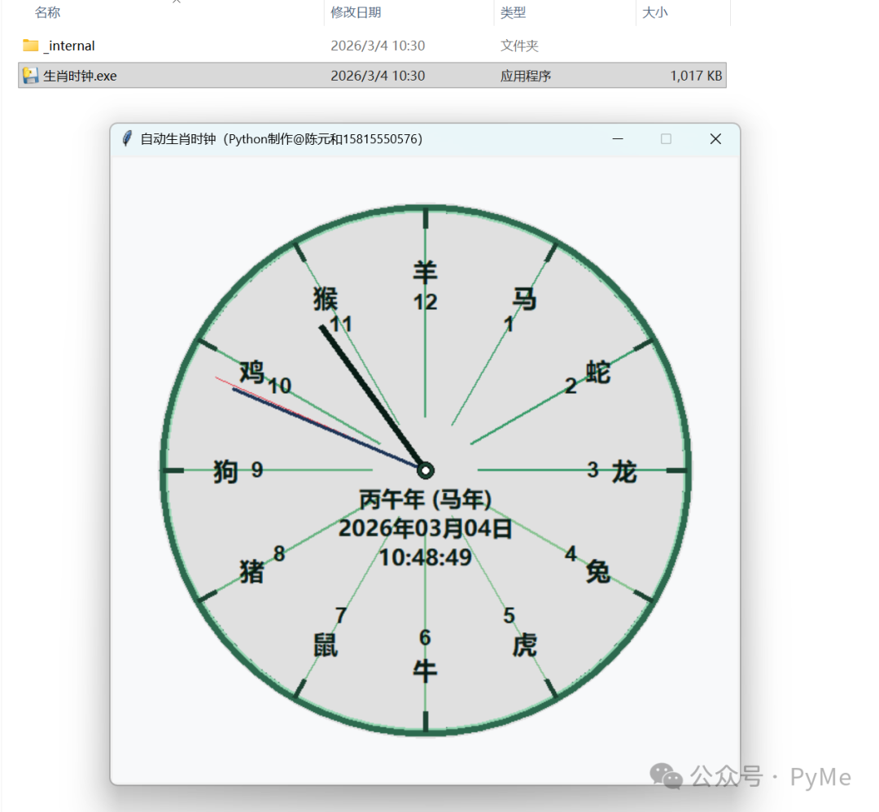Screen dimensions: 879x812
Task: Sort by 名称 column header
Action: (x=48, y=12)
